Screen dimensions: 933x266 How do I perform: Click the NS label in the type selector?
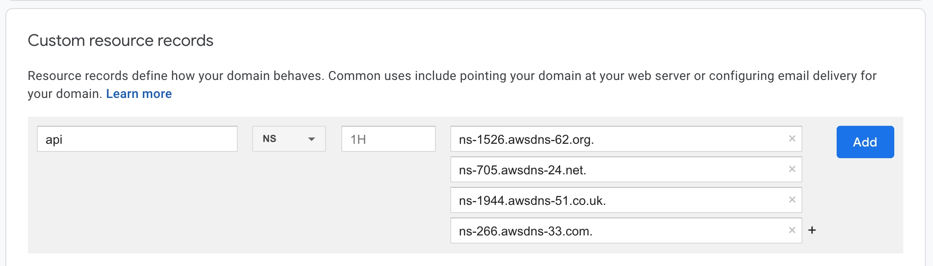coord(269,139)
